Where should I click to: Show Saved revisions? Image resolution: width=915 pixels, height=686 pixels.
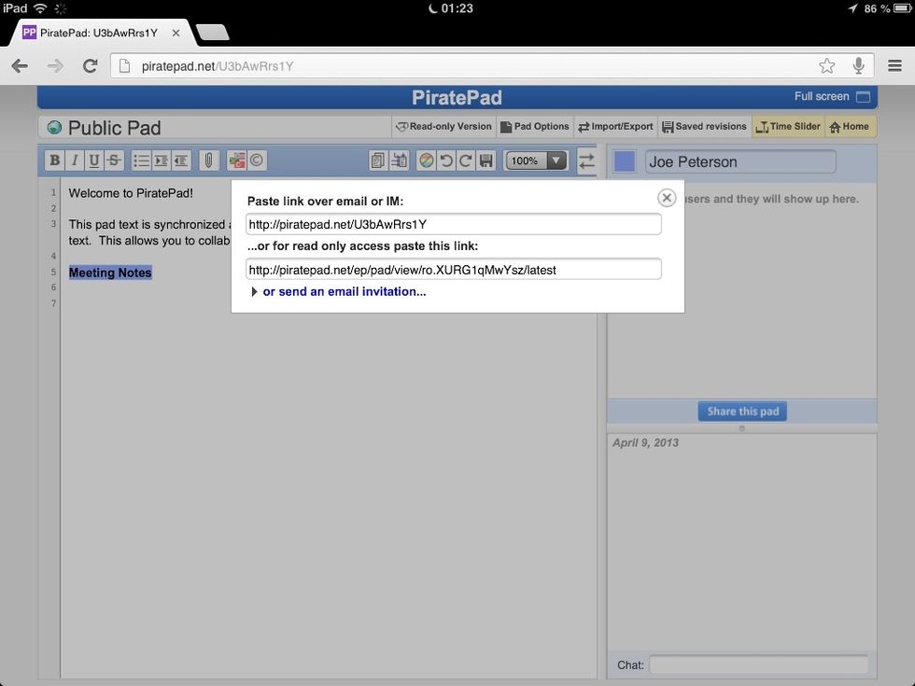[704, 127]
